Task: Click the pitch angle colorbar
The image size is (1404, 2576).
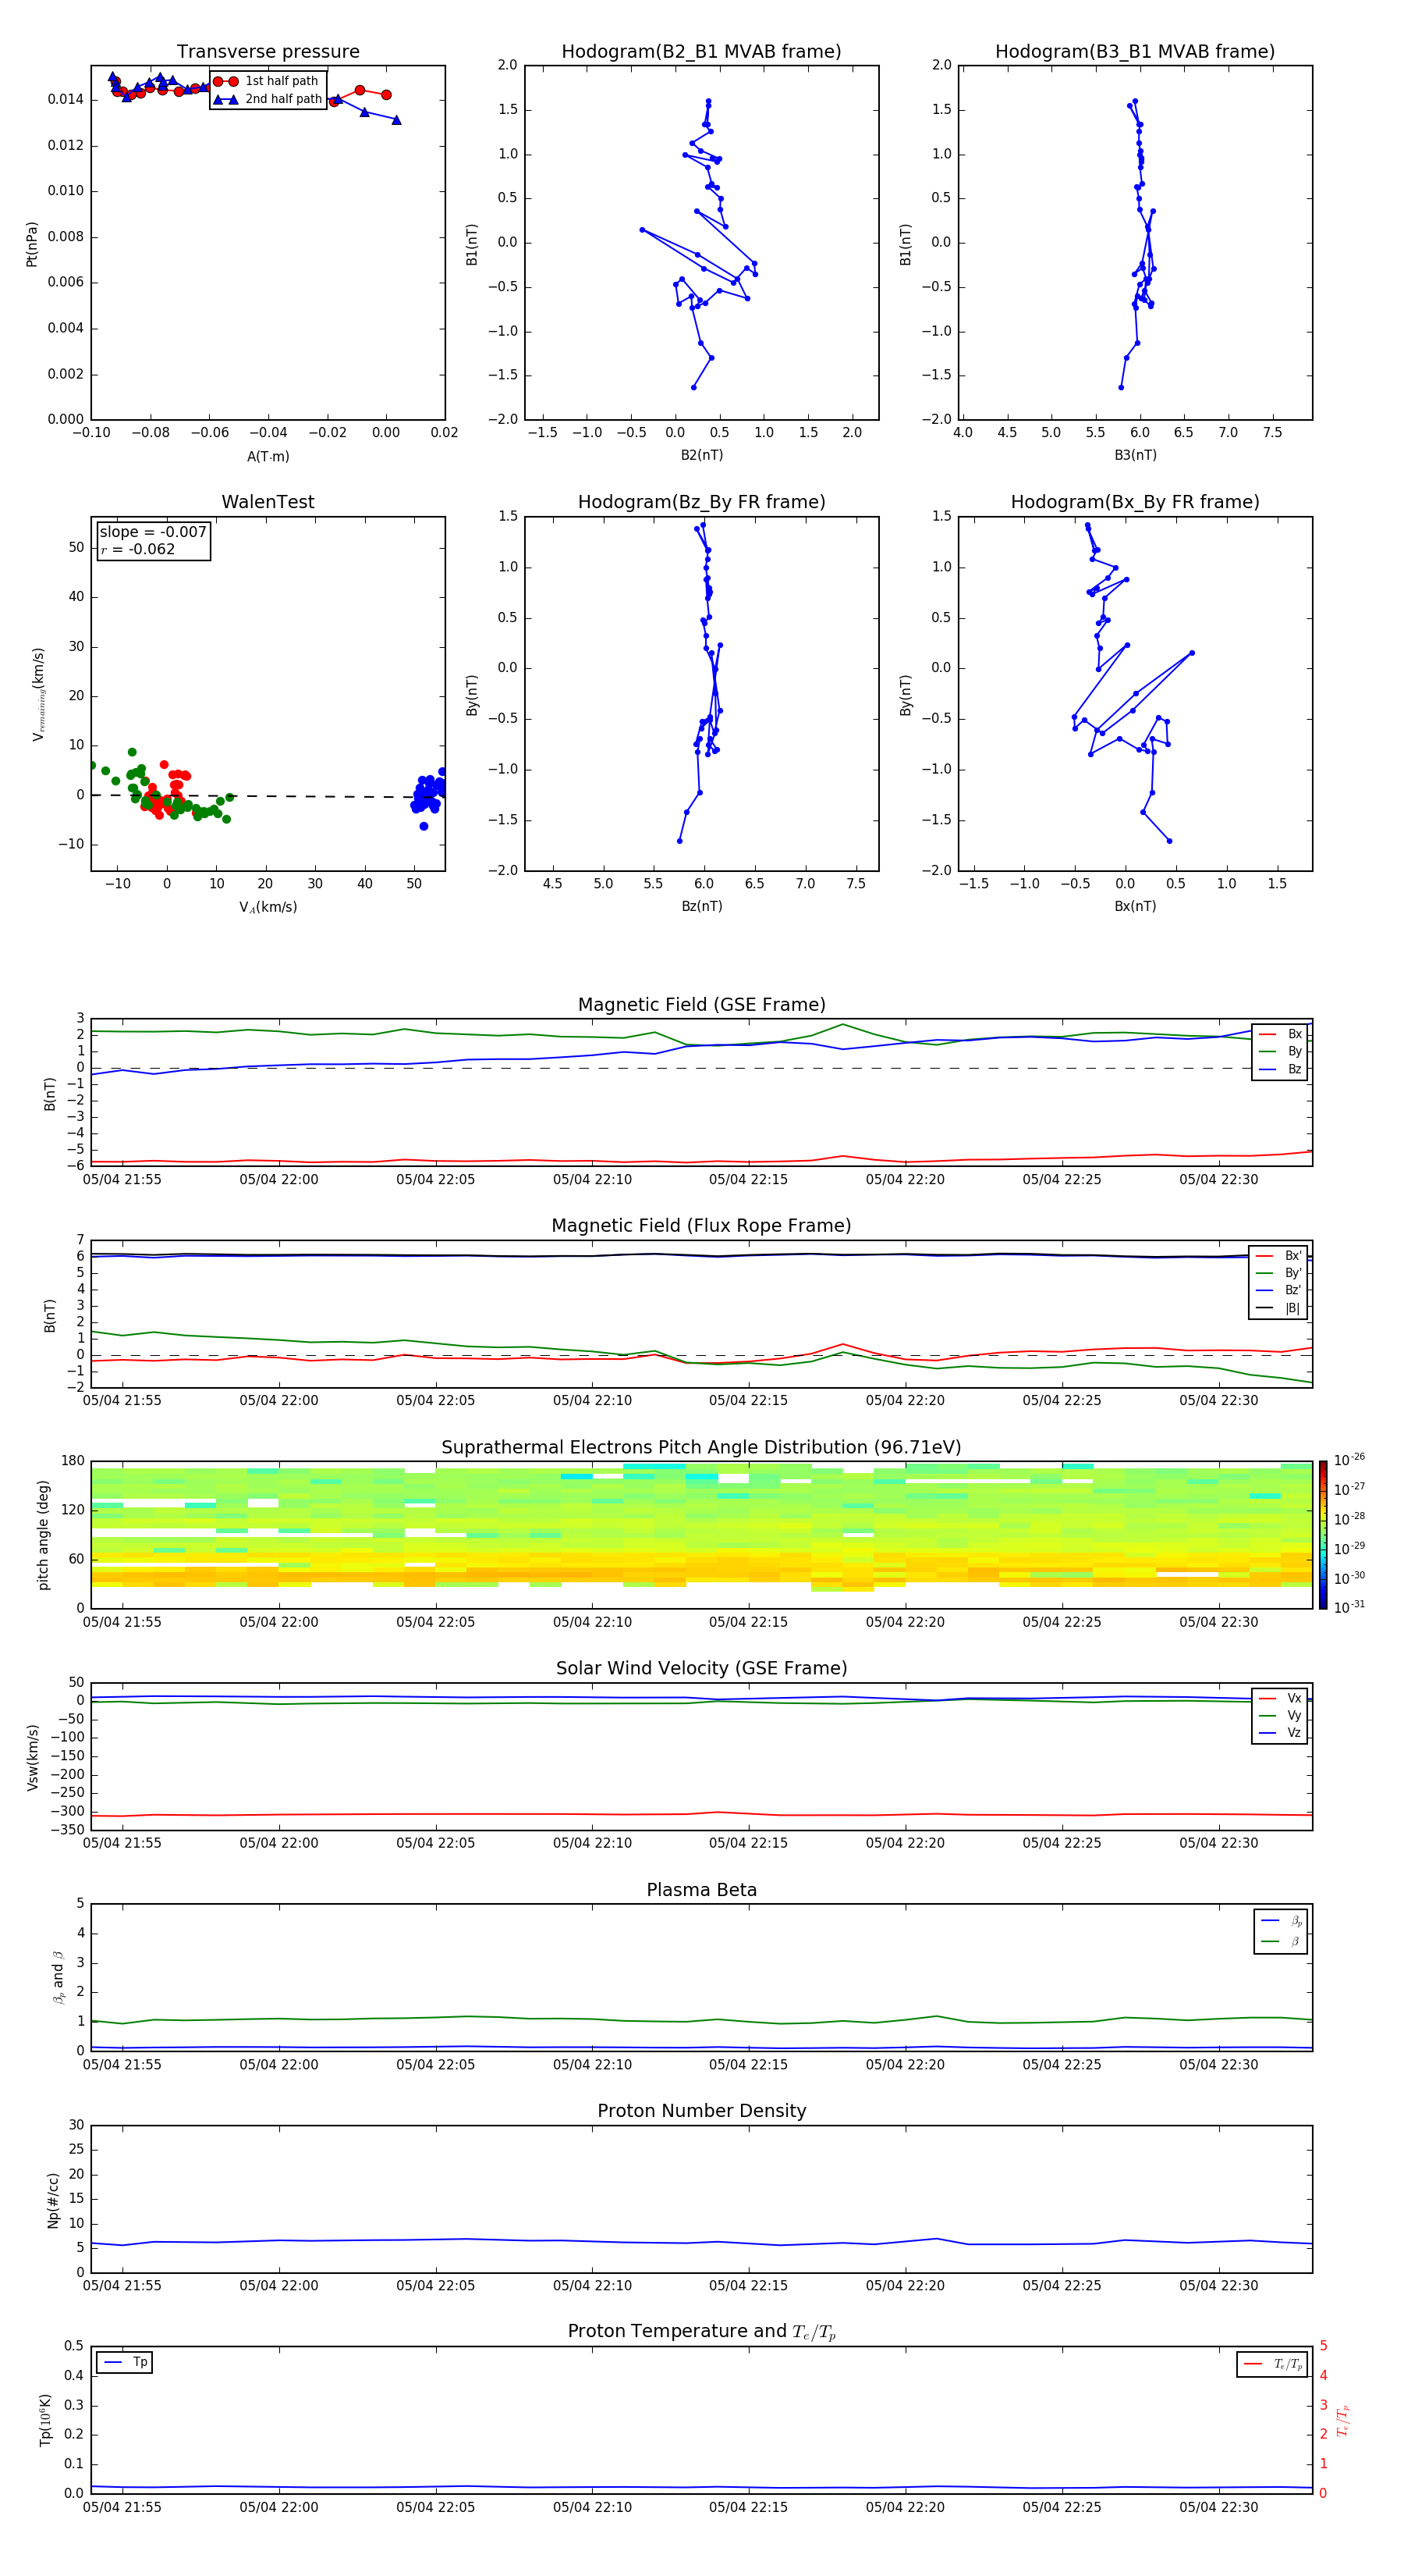Action: (1323, 1535)
